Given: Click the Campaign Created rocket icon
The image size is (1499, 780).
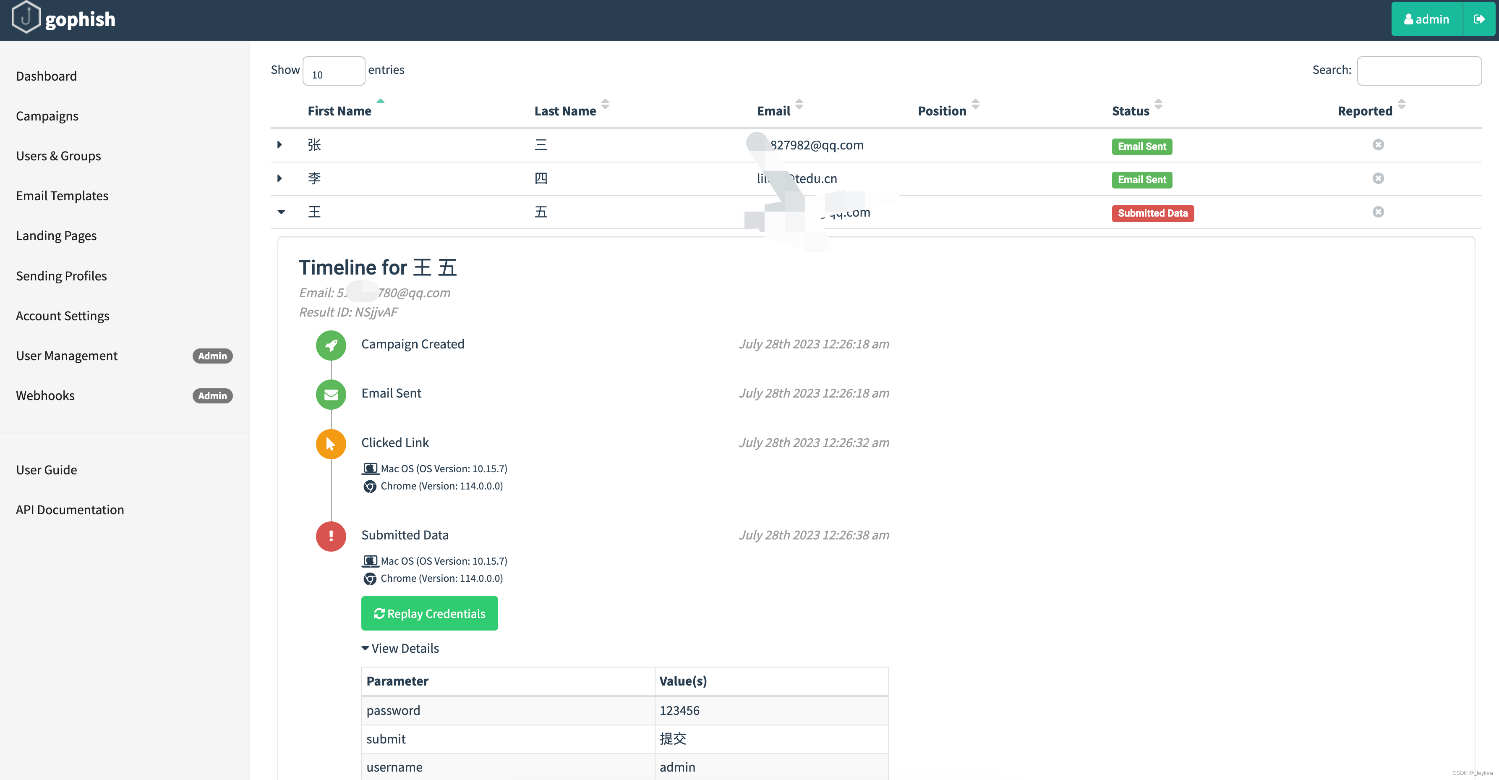Looking at the screenshot, I should [331, 345].
